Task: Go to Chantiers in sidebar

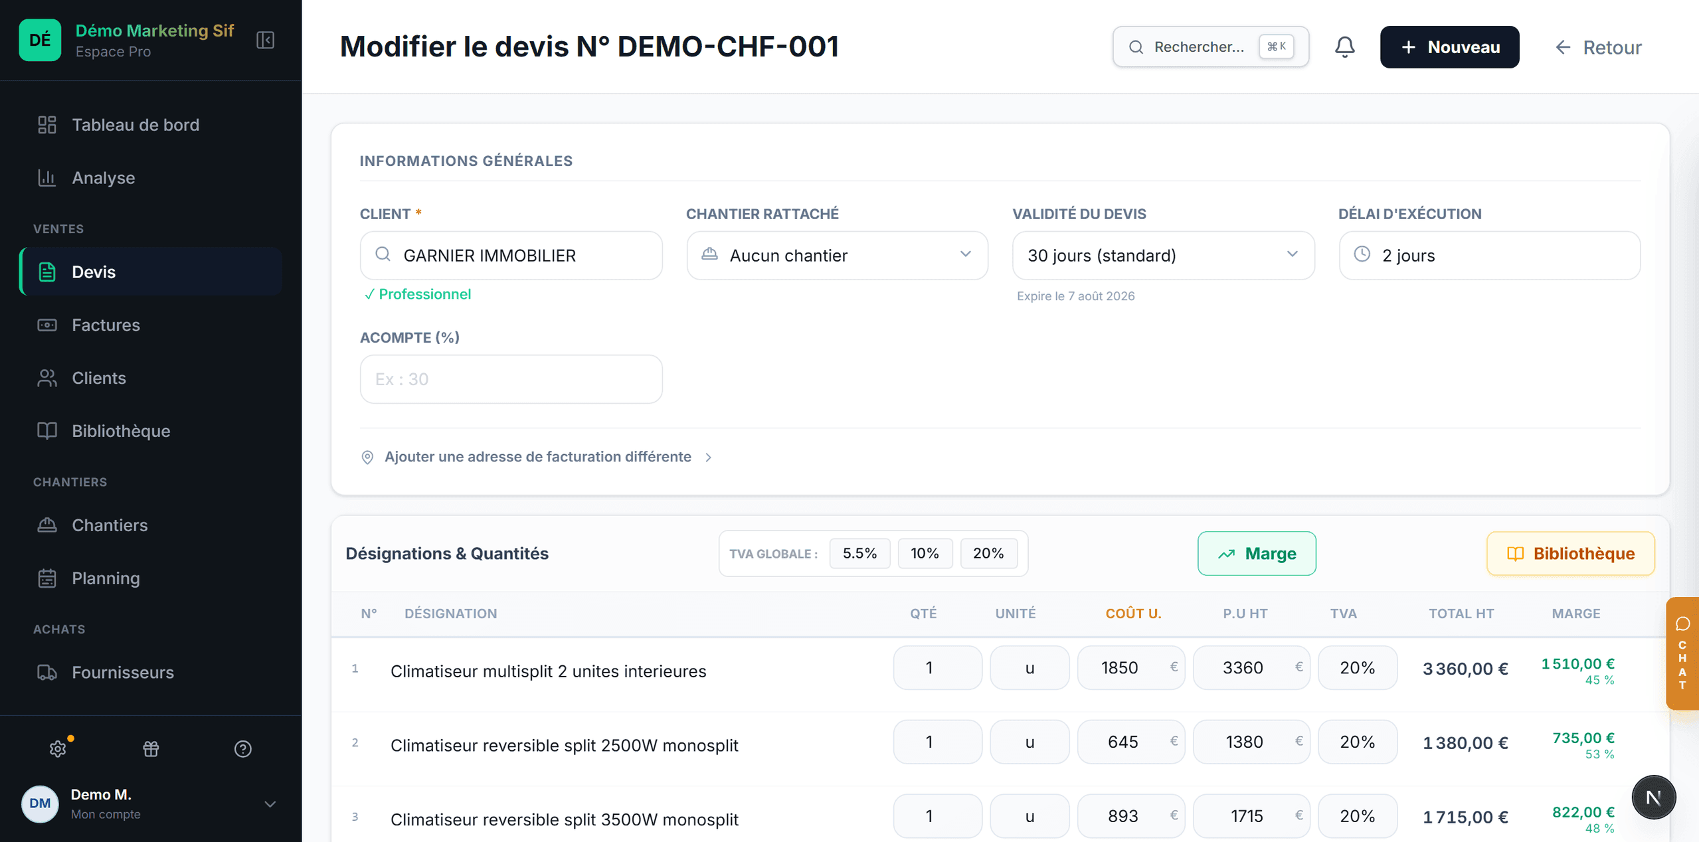Action: (151, 525)
